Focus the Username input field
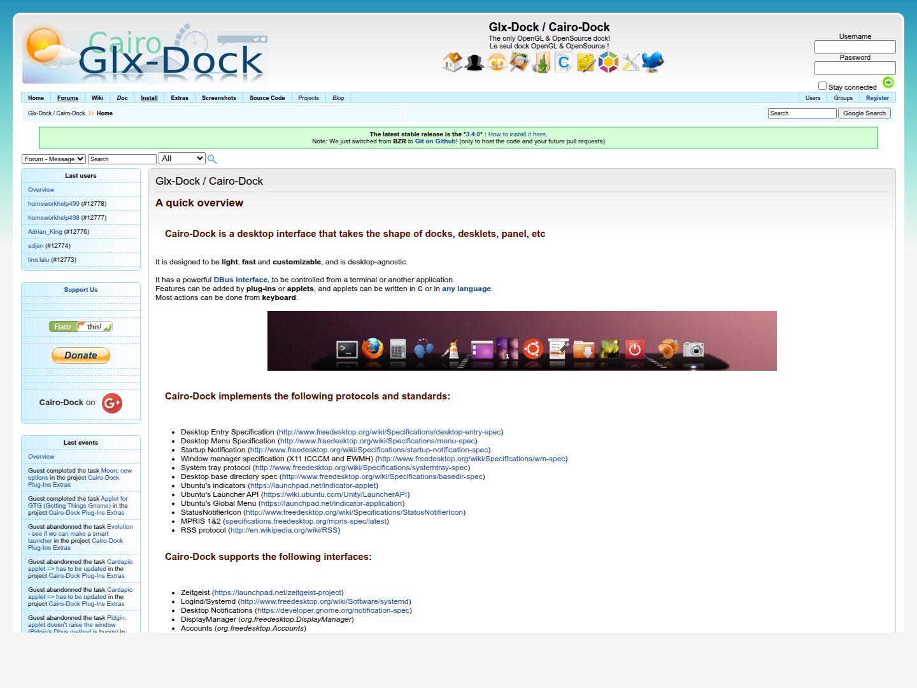The image size is (917, 688). 855,47
